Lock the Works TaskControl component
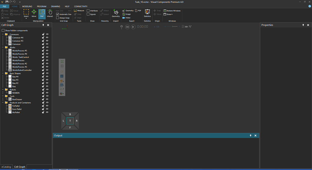Image resolution: width=312 pixels, height=170 pixels. [43, 57]
